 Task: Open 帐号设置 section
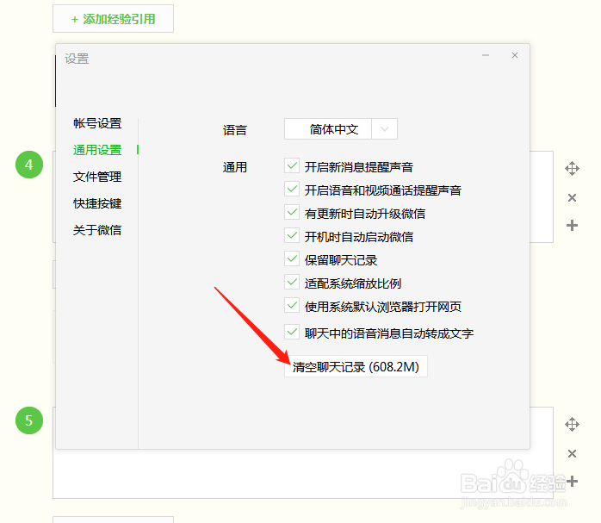97,123
